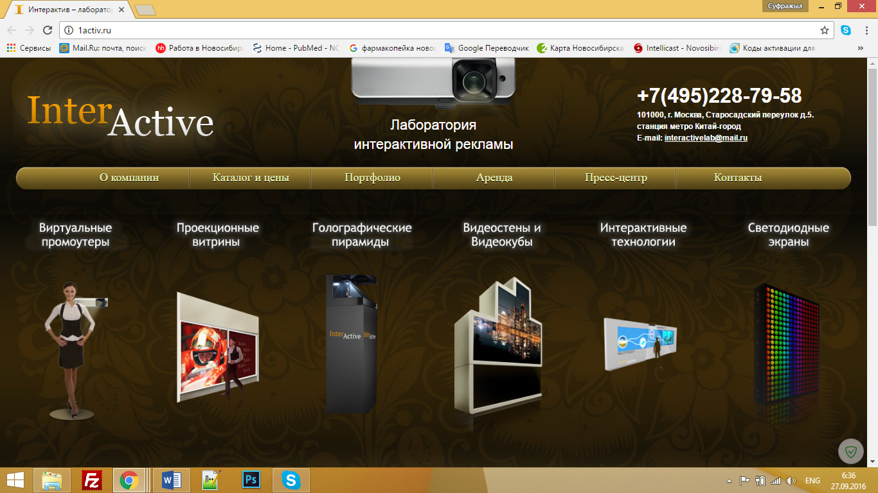Open the Контакты menu item
The width and height of the screenshot is (878, 493).
pyautogui.click(x=738, y=178)
